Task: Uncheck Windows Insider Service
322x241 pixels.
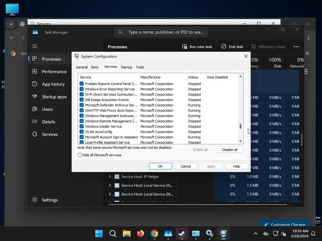Action: point(81,126)
